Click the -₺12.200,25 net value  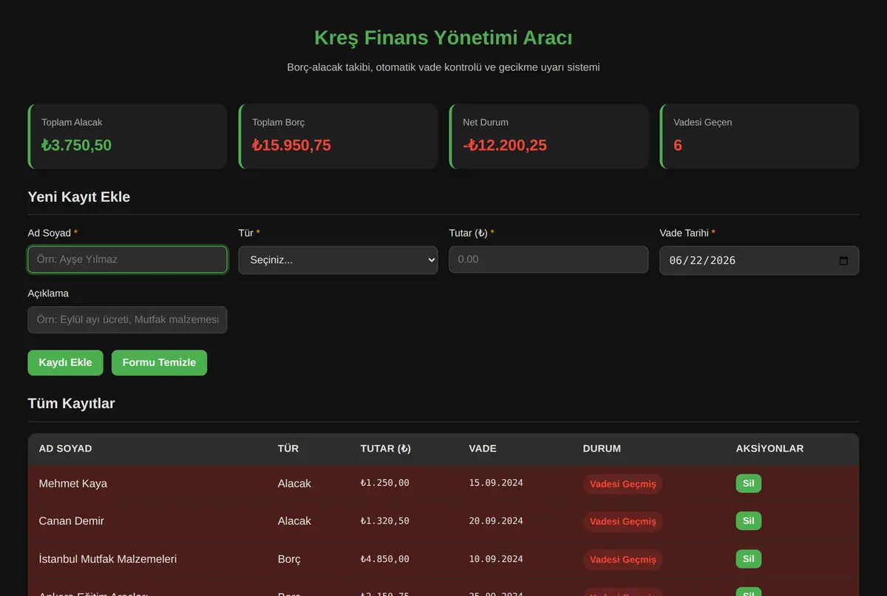click(505, 145)
